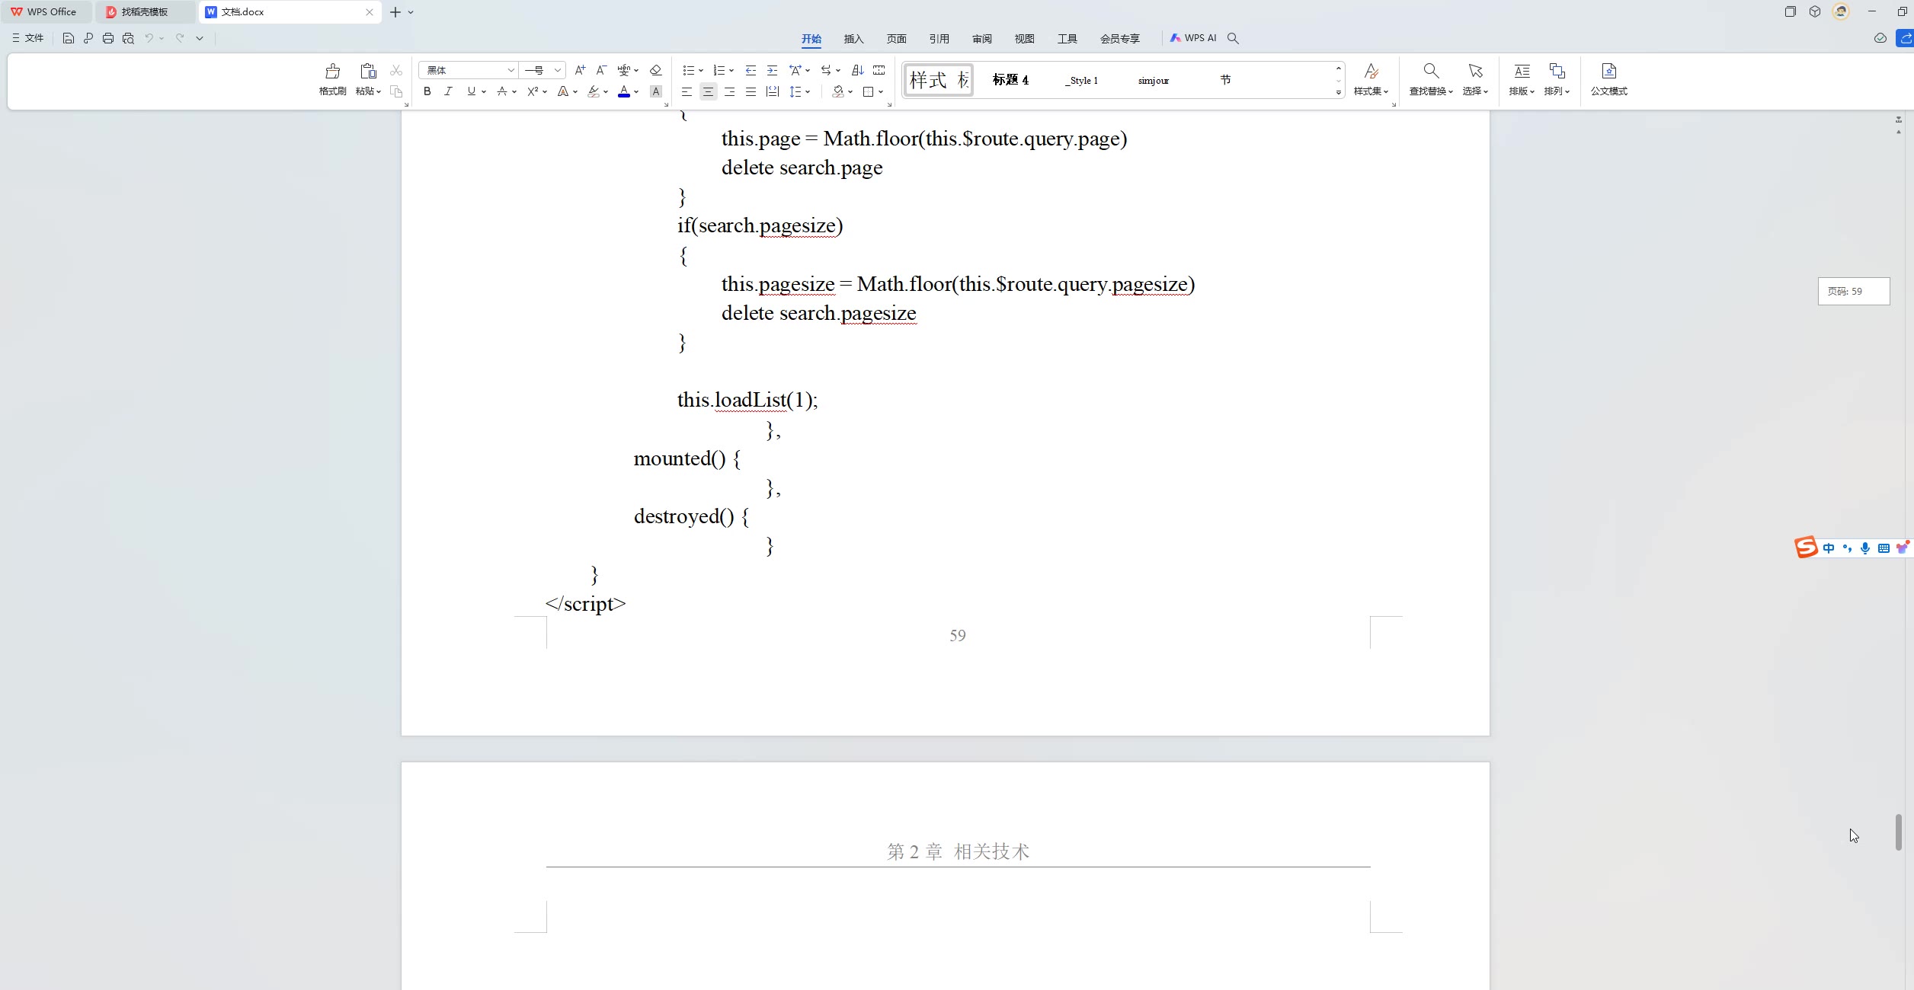This screenshot has height=990, width=1914.
Task: Toggle Italic formatting
Action: point(448,91)
